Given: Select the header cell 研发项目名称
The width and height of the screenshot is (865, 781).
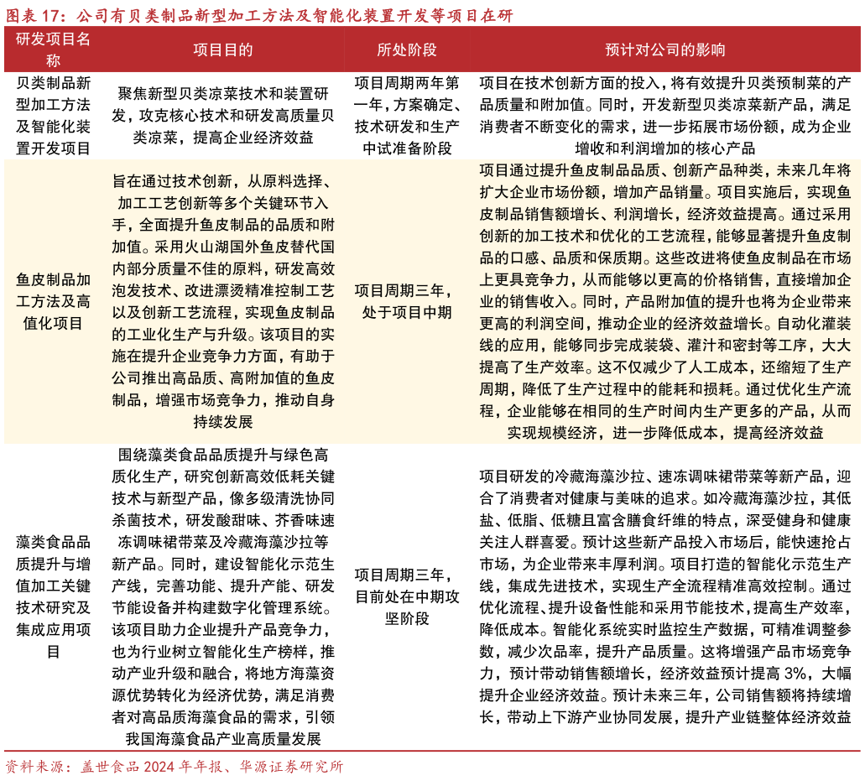Looking at the screenshot, I should pos(54,49).
